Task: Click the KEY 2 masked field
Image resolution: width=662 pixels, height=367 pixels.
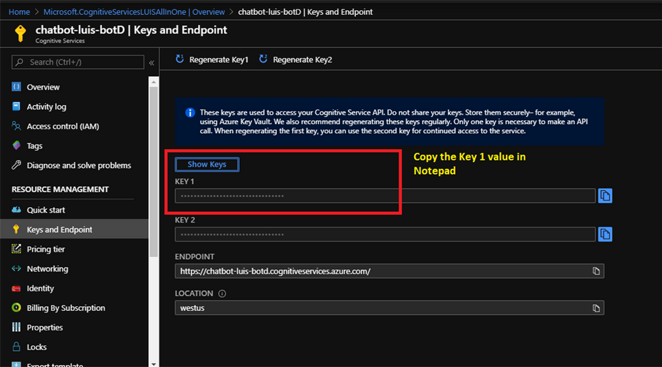Action: pos(385,234)
